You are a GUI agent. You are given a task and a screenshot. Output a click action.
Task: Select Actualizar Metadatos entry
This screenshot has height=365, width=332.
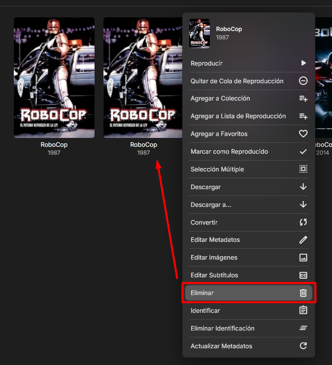point(249,346)
